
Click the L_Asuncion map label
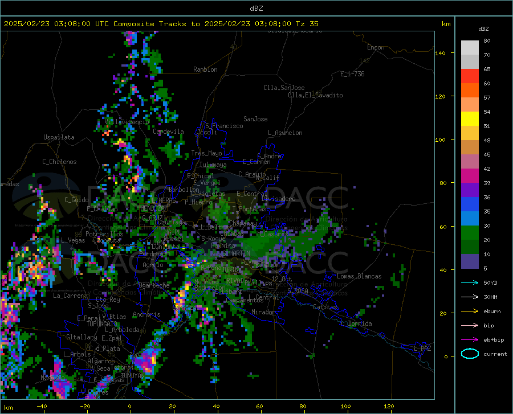285,133
